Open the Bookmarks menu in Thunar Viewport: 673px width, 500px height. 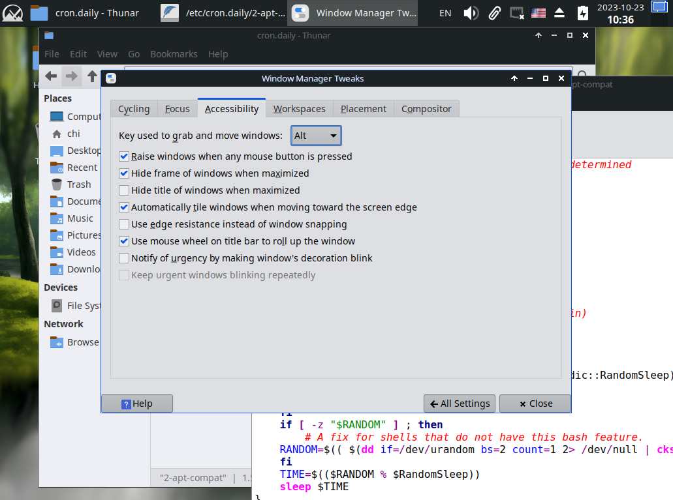[174, 54]
